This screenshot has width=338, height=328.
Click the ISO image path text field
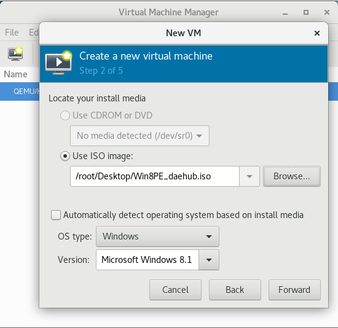[155, 176]
